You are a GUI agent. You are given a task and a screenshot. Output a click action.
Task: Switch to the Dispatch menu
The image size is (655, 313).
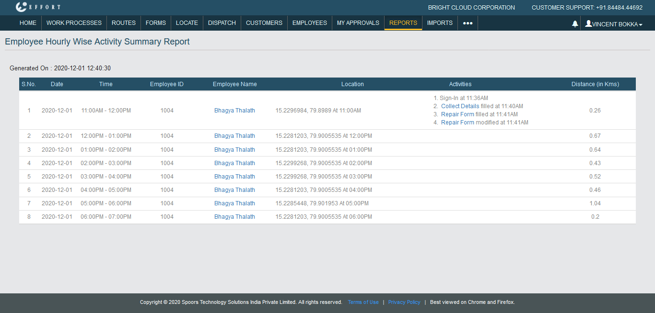(222, 22)
